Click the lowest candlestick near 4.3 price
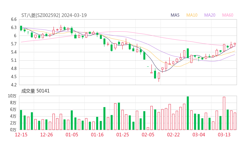Screen dimensions: 240x142 point(159,77)
